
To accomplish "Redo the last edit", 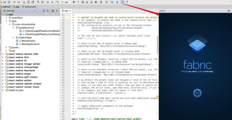I will pos(19,2).
